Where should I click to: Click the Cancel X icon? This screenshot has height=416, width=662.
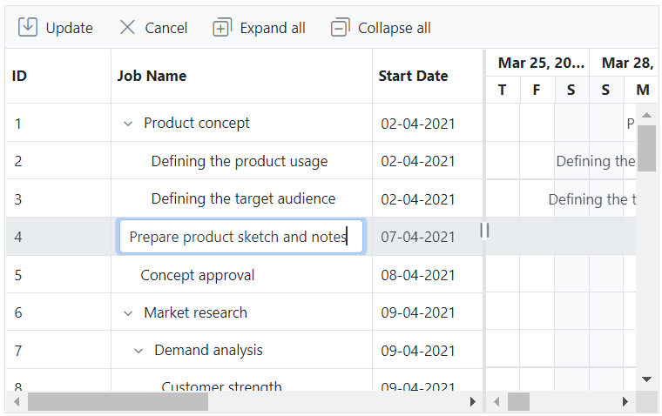tap(127, 28)
